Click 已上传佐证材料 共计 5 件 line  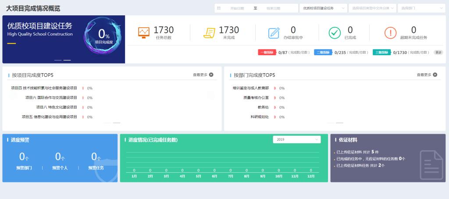[357, 152]
